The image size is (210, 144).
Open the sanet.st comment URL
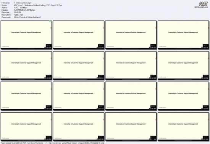coord(27,17)
